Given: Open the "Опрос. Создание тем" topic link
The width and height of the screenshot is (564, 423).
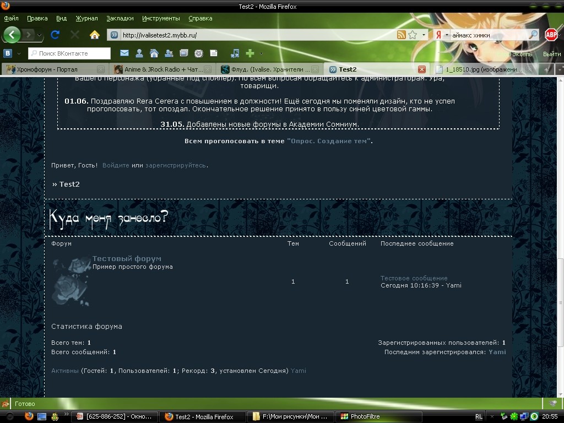Looking at the screenshot, I should 329,141.
